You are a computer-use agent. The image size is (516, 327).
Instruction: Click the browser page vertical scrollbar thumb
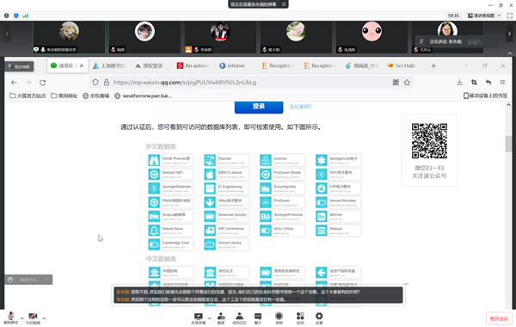(508, 144)
